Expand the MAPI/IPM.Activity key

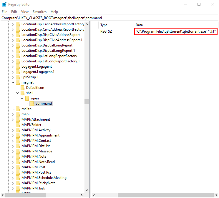(x=13, y=130)
